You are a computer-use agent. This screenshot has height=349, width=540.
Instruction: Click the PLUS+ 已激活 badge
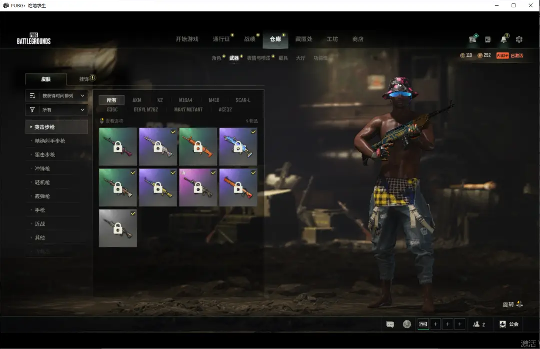(509, 55)
